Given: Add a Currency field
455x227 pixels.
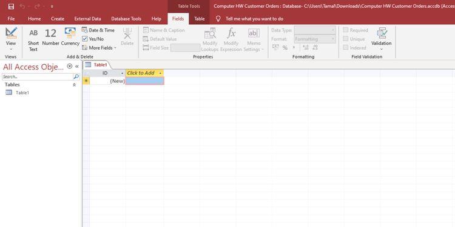Looking at the screenshot, I should click(x=70, y=37).
